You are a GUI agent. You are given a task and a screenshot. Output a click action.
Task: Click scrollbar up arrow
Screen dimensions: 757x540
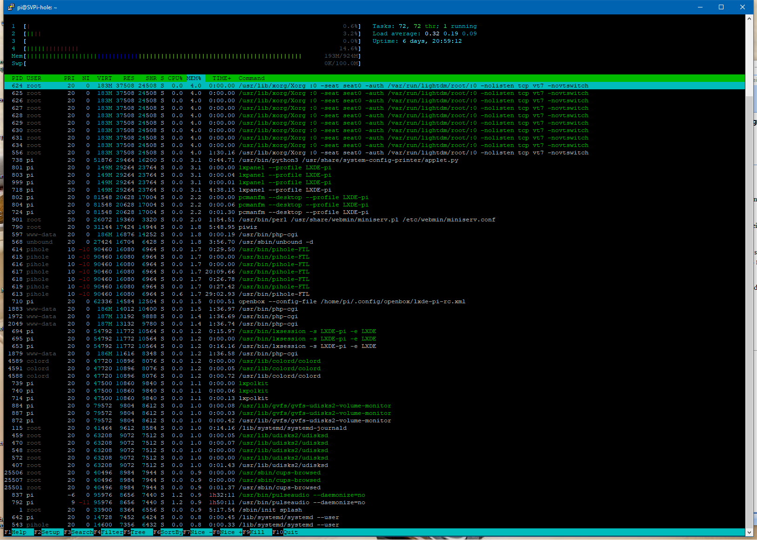749,19
